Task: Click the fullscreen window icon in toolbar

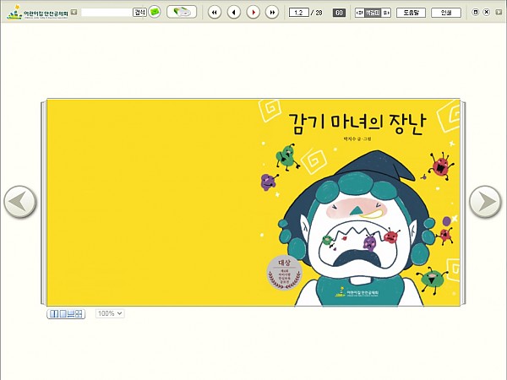Action: (475, 13)
